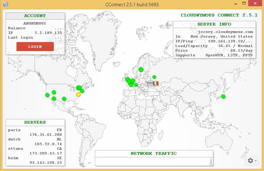Choose the dutch NL server row
Image resolution: width=264 pixels, height=171 pixels.
[x=35, y=141]
